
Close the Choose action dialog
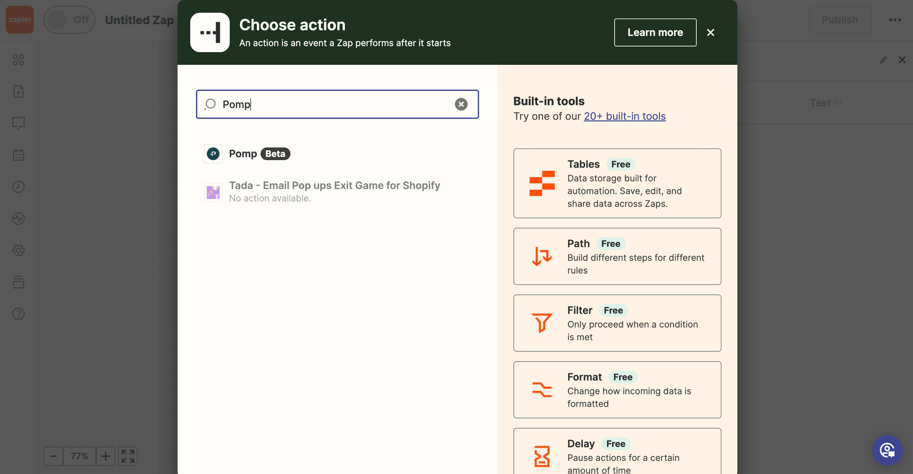(x=710, y=32)
